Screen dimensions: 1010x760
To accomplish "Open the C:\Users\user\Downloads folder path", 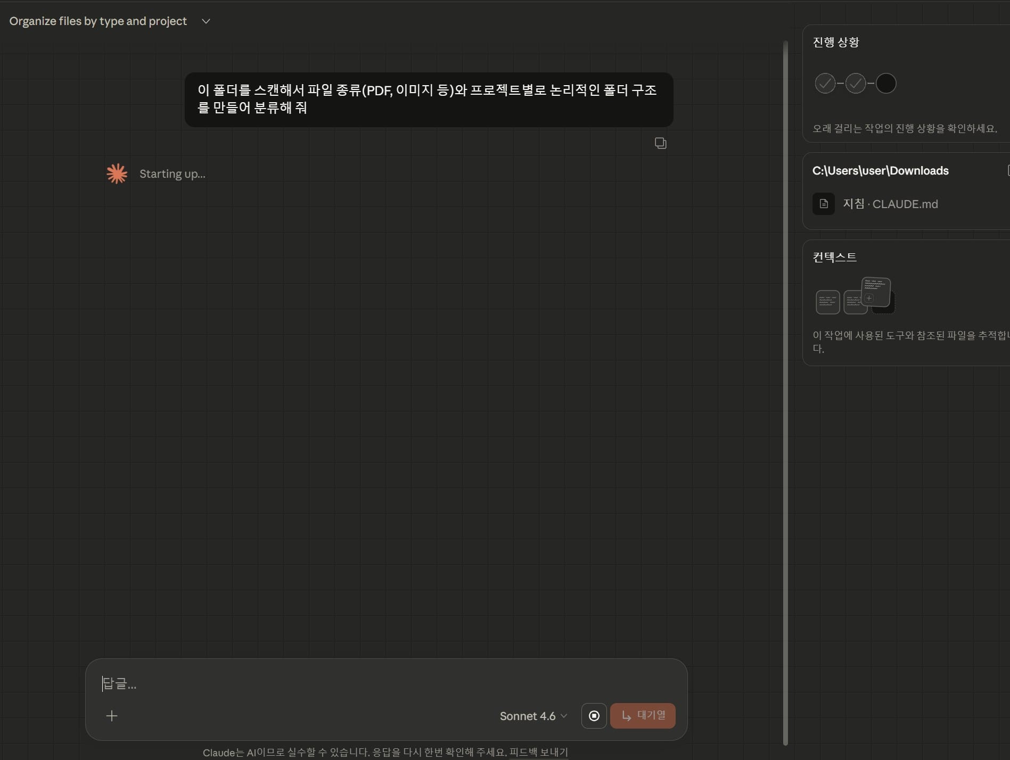I will (880, 171).
